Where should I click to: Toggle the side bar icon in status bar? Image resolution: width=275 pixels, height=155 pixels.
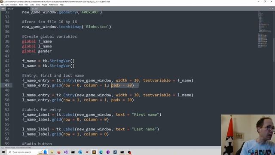(3, 148)
